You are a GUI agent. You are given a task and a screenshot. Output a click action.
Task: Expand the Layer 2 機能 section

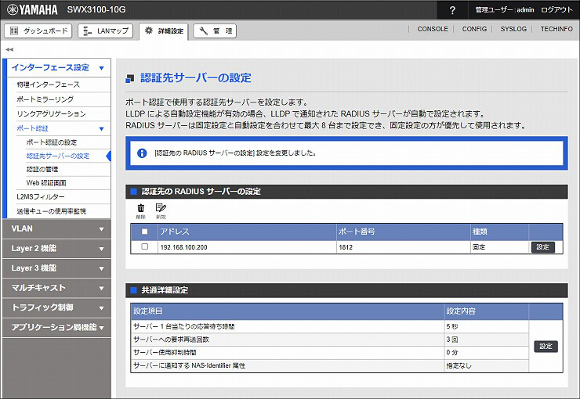point(56,249)
